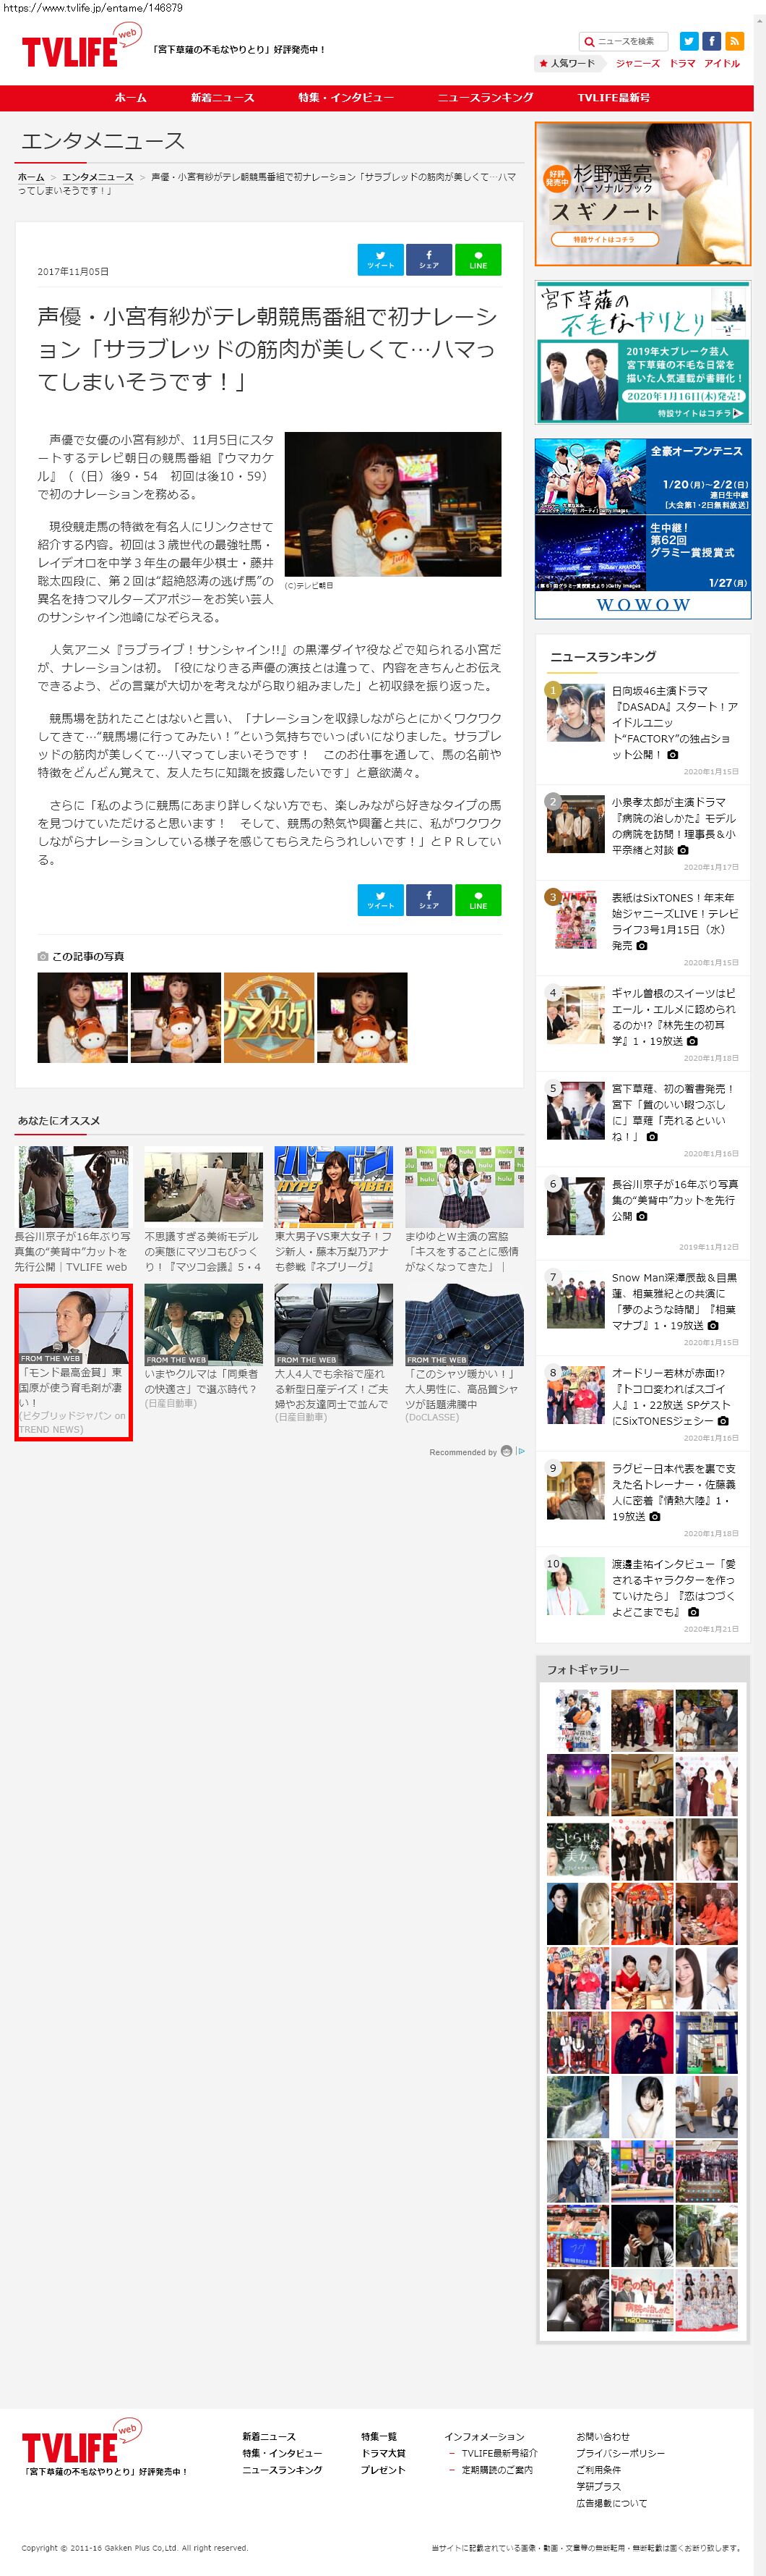Open the first-ranked 日向坂46 DASADA article
The image size is (766, 2576).
pos(674,721)
